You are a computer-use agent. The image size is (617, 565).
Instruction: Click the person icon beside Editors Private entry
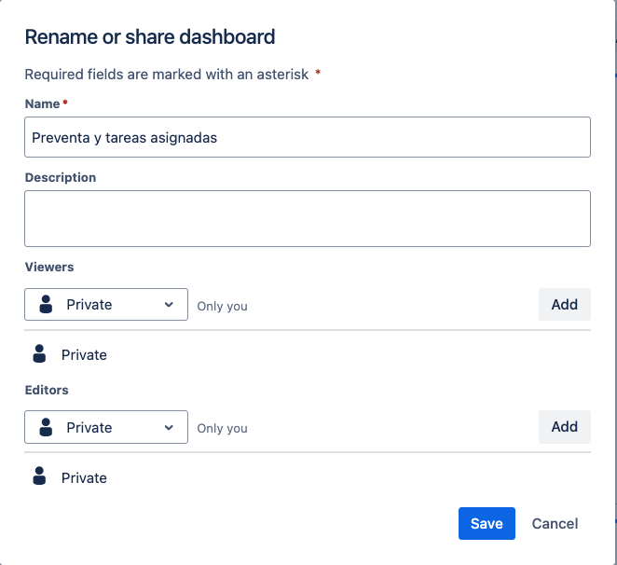click(x=39, y=476)
